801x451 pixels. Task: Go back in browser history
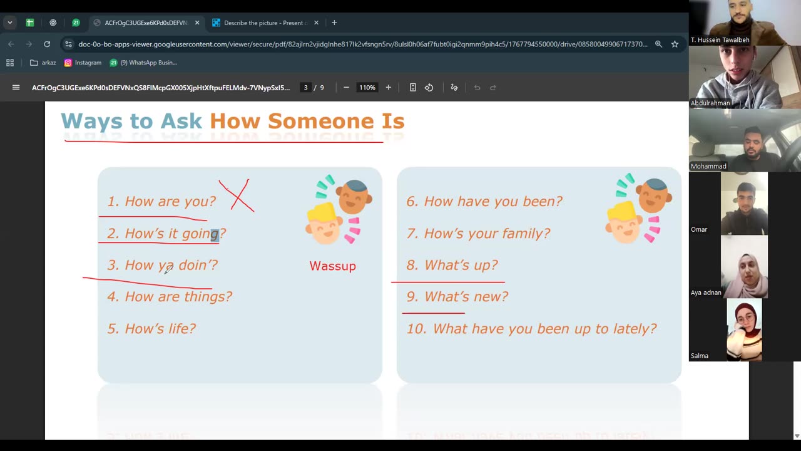point(11,44)
